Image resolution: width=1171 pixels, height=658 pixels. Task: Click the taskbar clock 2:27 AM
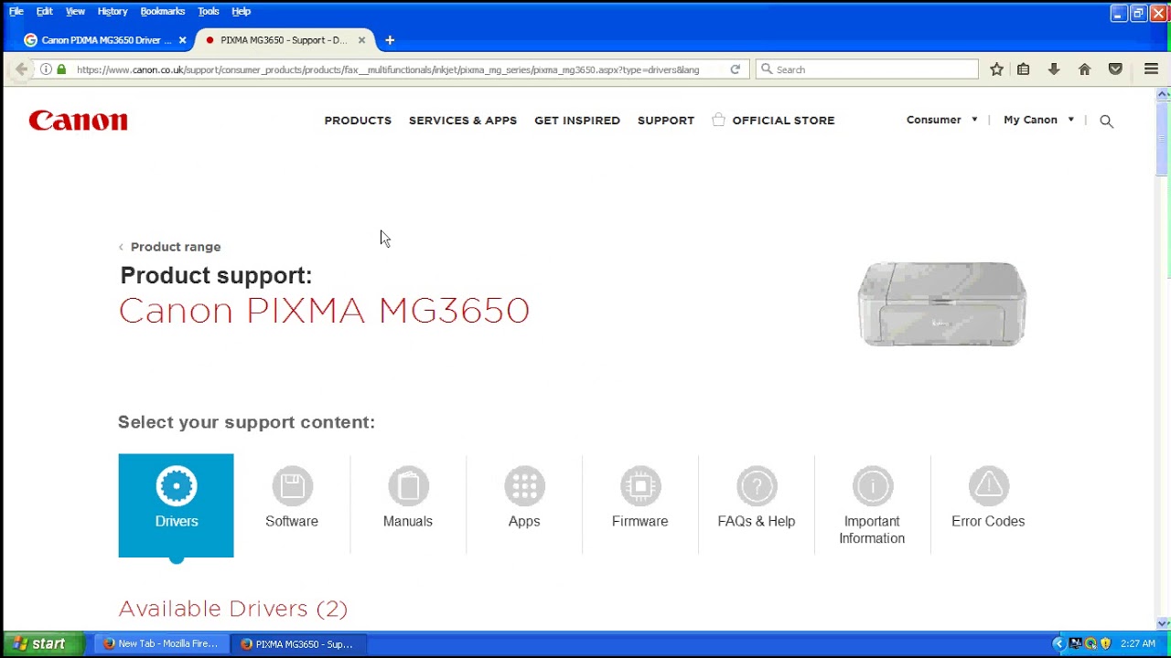1137,643
